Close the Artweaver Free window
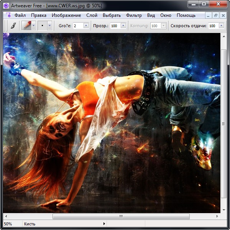Image resolution: width=230 pixels, height=230 pixels. tap(219, 4)
